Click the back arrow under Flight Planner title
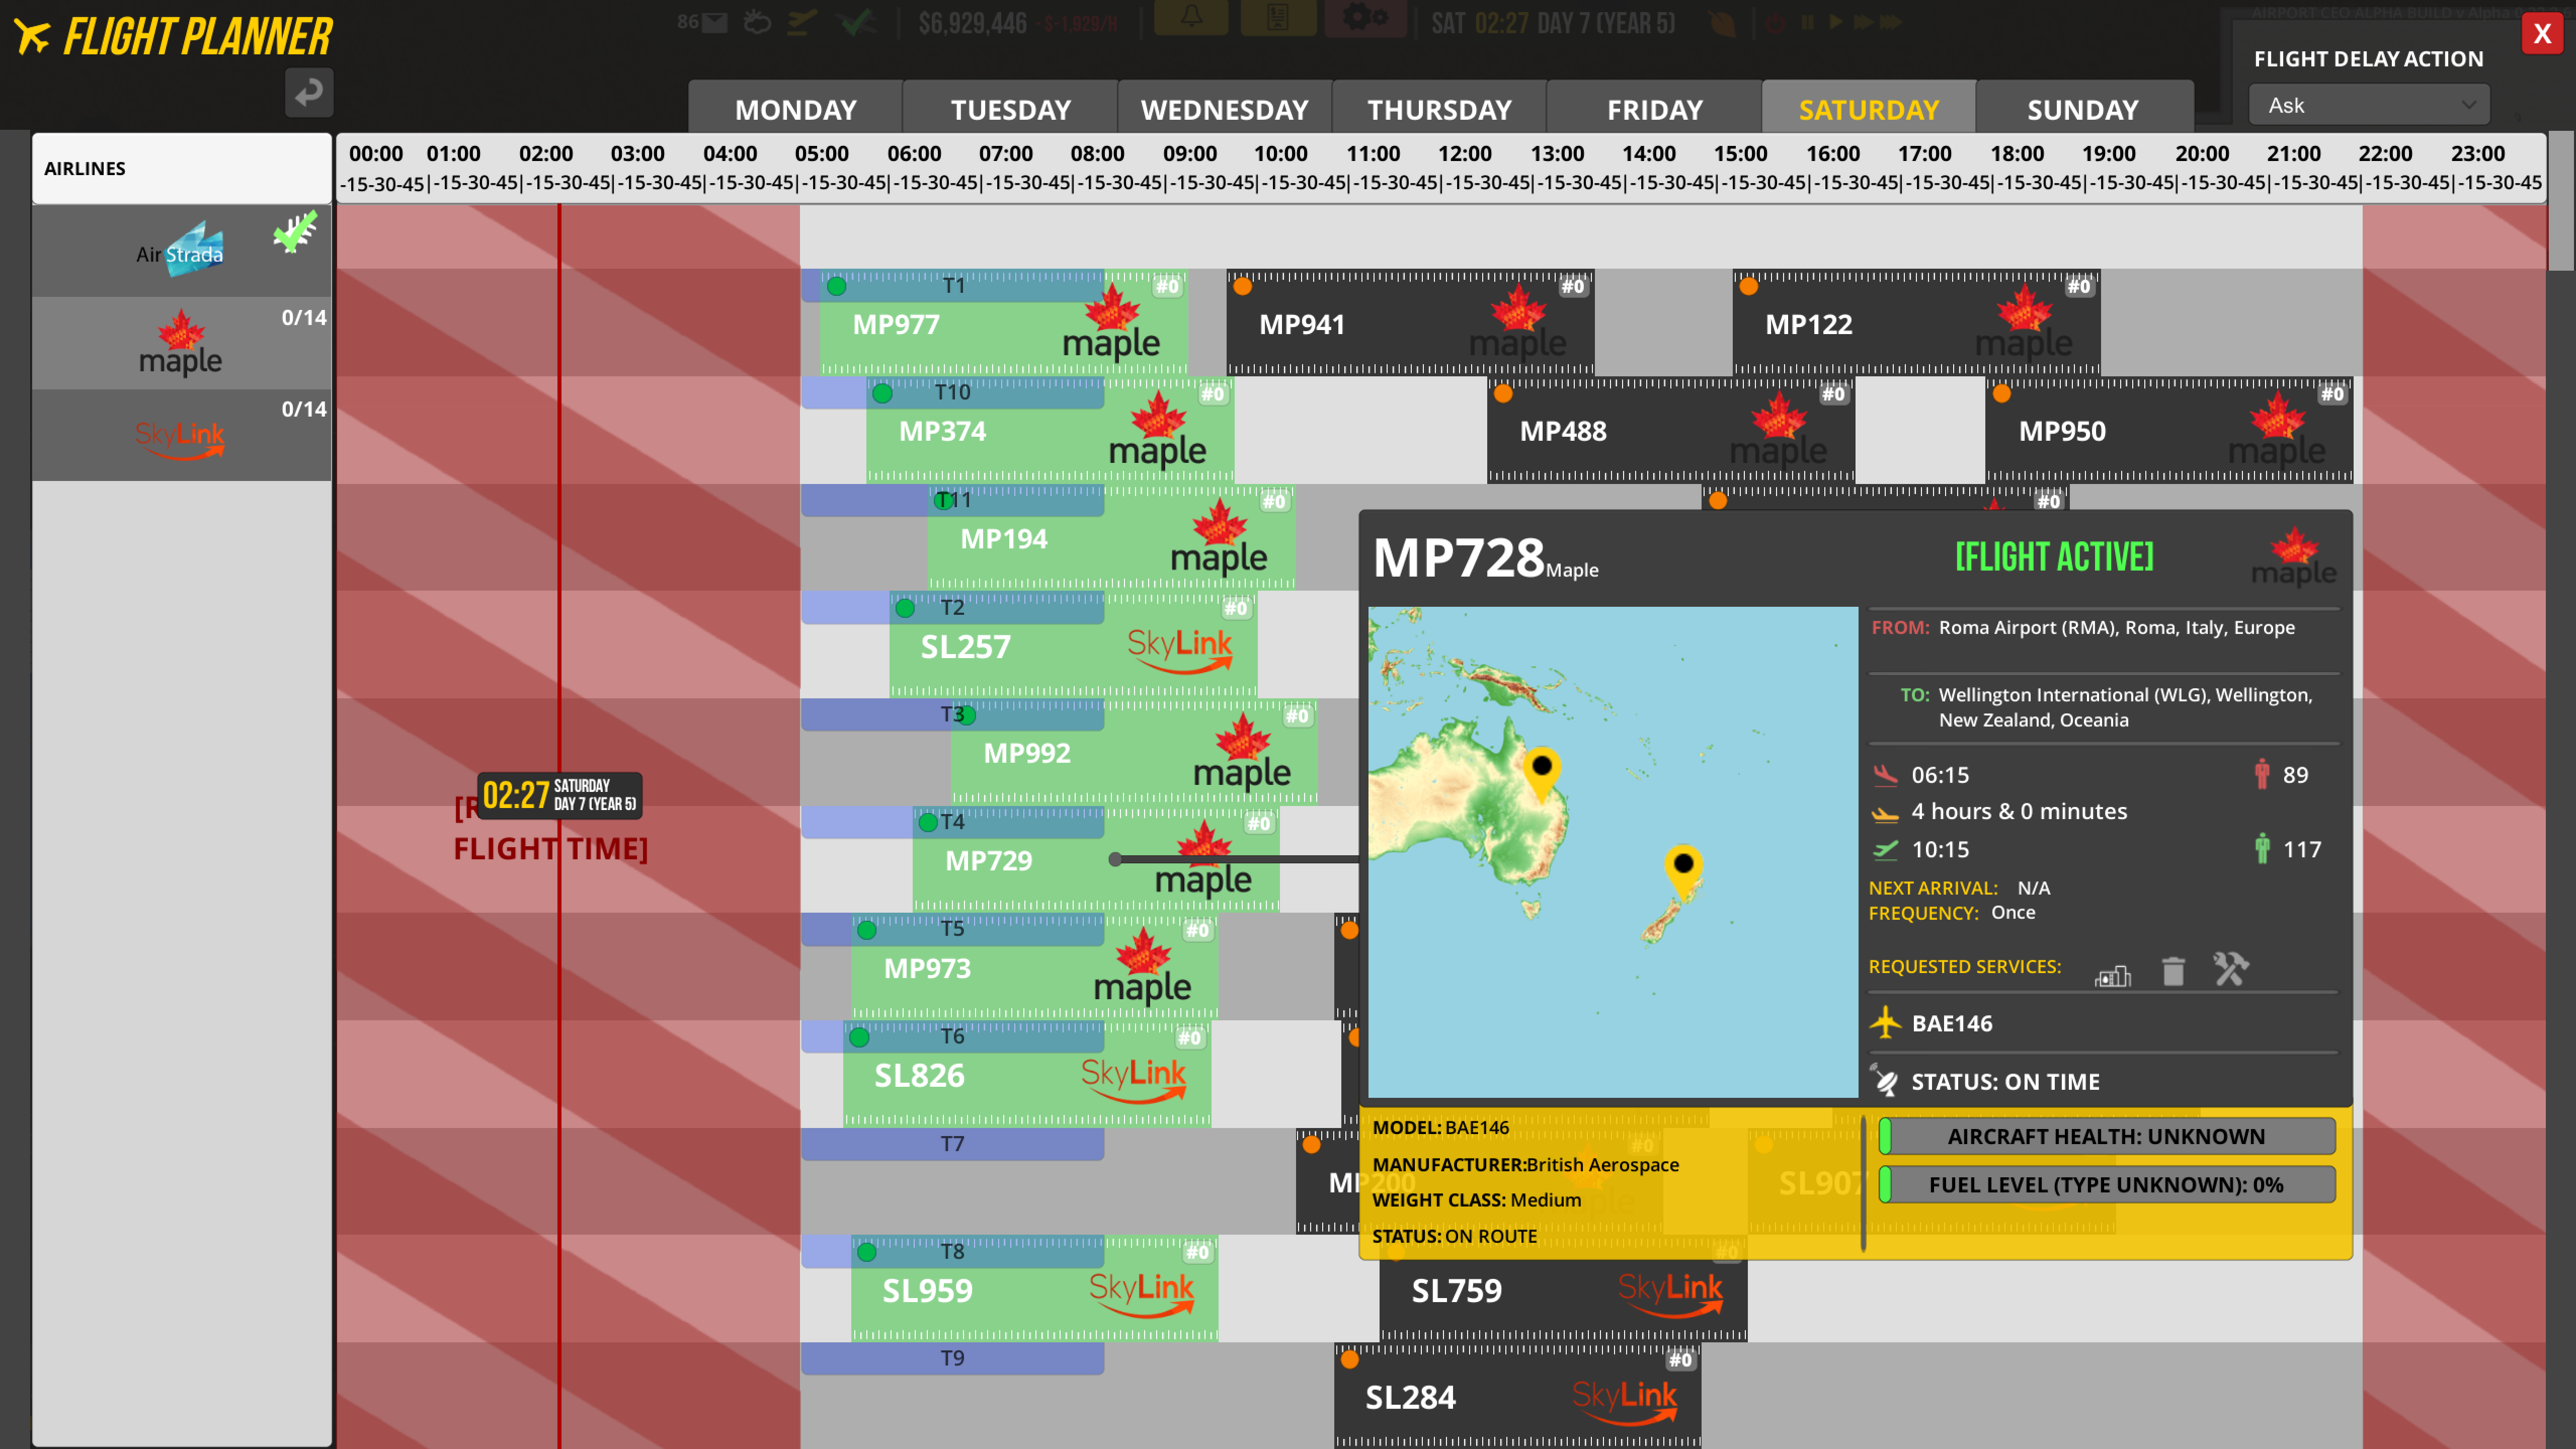 pyautogui.click(x=309, y=93)
